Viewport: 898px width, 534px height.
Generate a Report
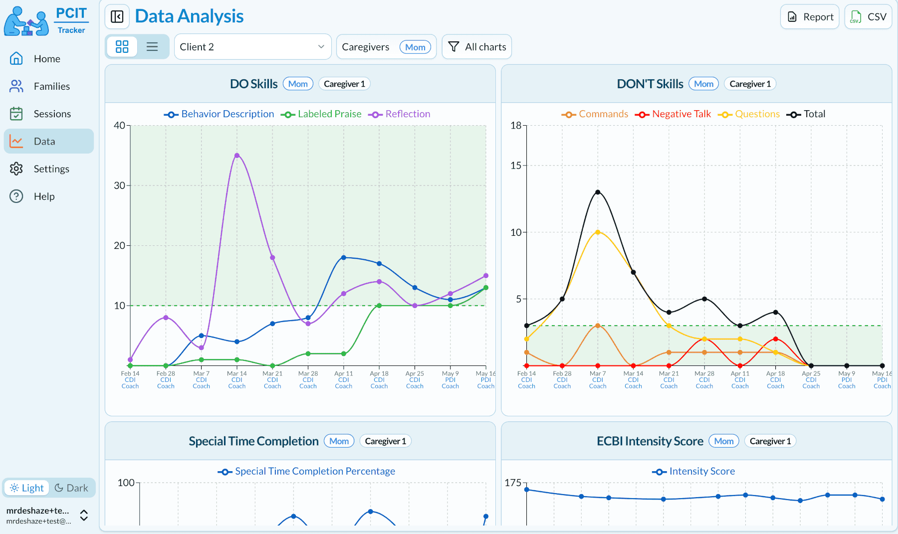point(810,17)
